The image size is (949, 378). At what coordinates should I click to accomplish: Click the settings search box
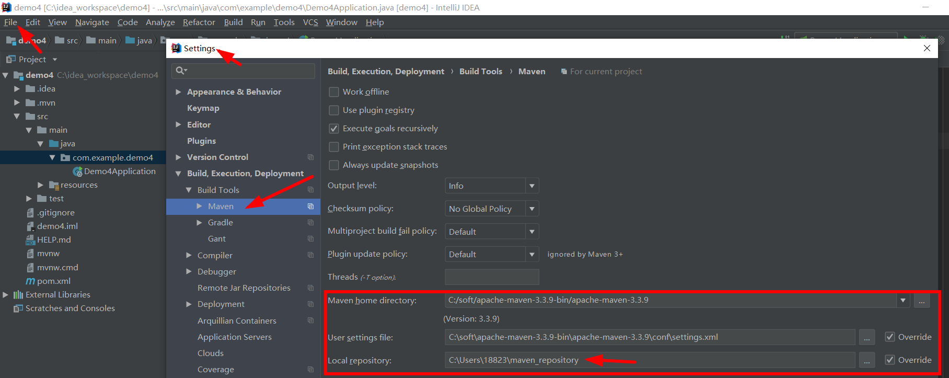point(244,71)
